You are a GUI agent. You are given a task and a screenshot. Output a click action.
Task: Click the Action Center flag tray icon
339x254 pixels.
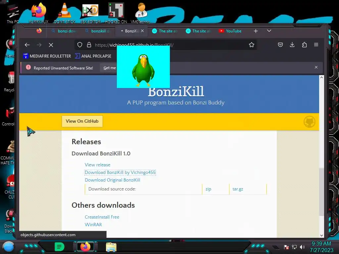point(286,247)
